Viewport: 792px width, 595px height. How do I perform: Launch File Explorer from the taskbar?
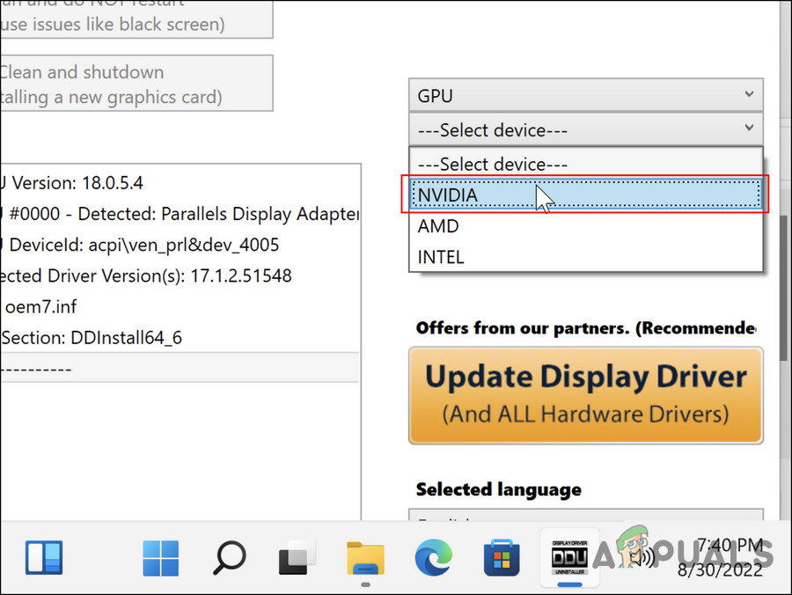point(365,559)
